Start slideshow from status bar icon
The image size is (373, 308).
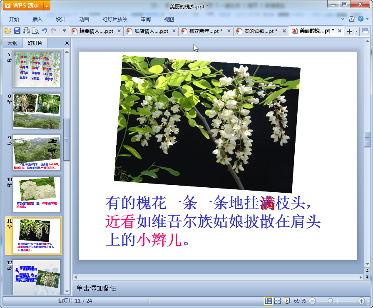287,301
